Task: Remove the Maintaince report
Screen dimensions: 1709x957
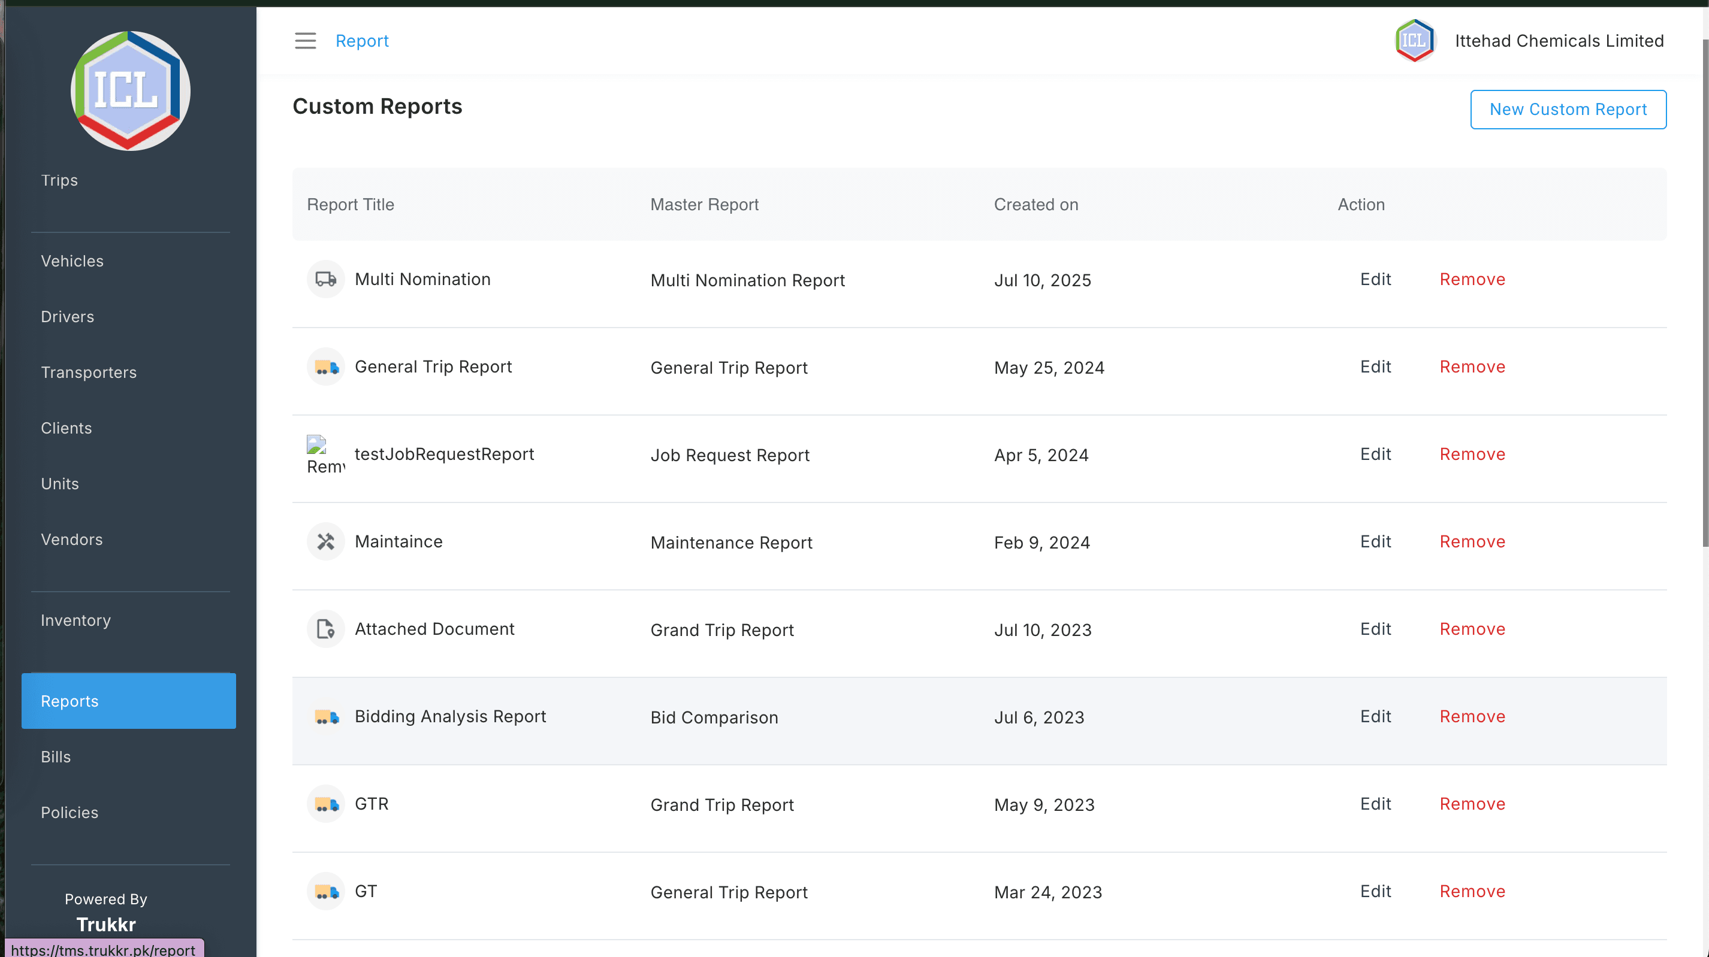Action: [x=1472, y=542]
